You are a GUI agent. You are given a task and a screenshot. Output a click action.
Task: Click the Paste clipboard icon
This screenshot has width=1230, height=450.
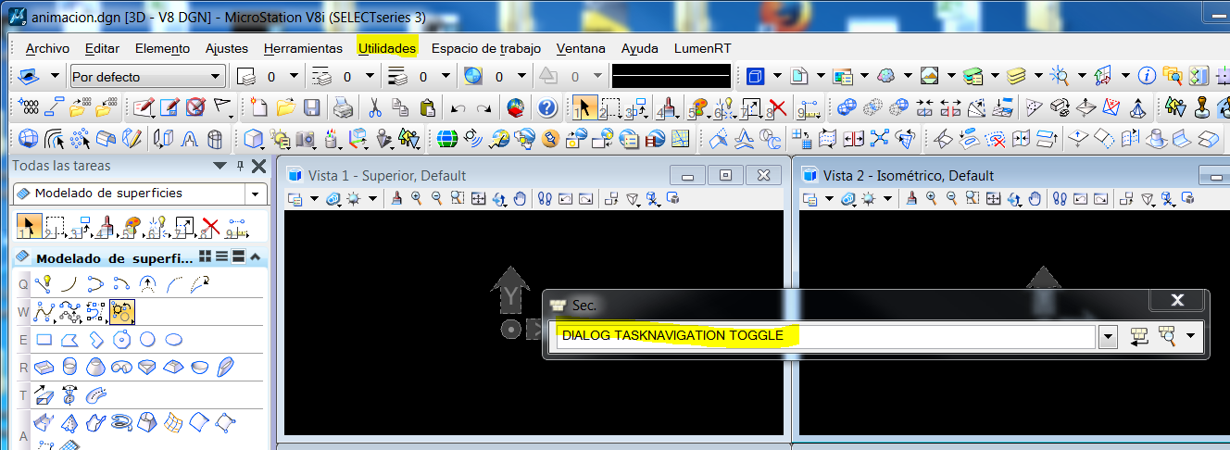point(427,107)
